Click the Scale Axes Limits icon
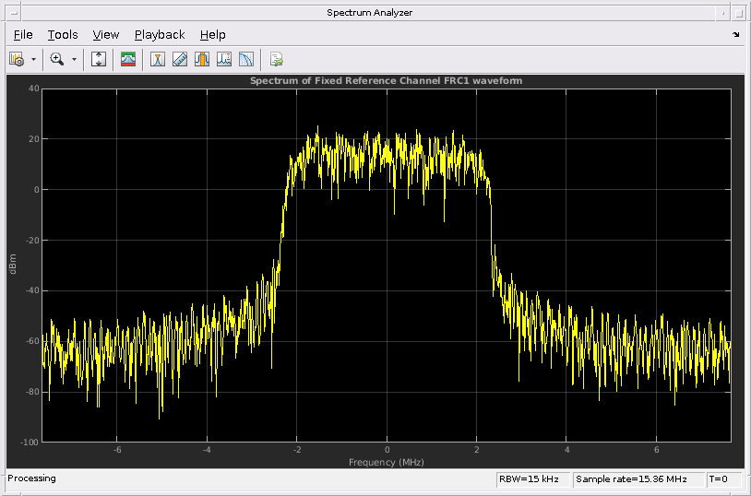Screen dimensions: 751x496 [x=99, y=59]
